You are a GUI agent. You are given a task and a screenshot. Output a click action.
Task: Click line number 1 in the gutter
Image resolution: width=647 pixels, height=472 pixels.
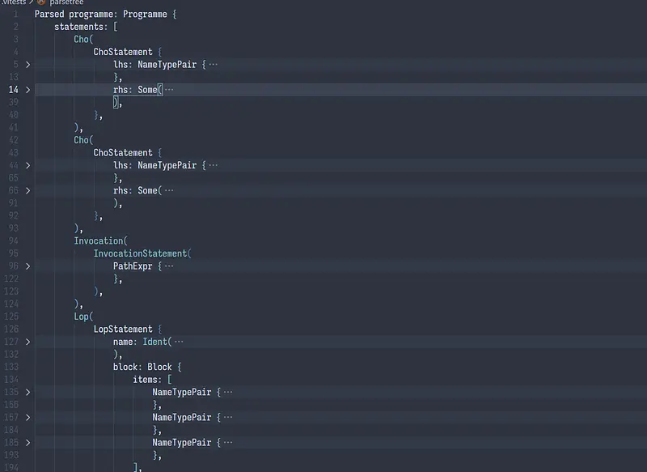(x=15, y=15)
